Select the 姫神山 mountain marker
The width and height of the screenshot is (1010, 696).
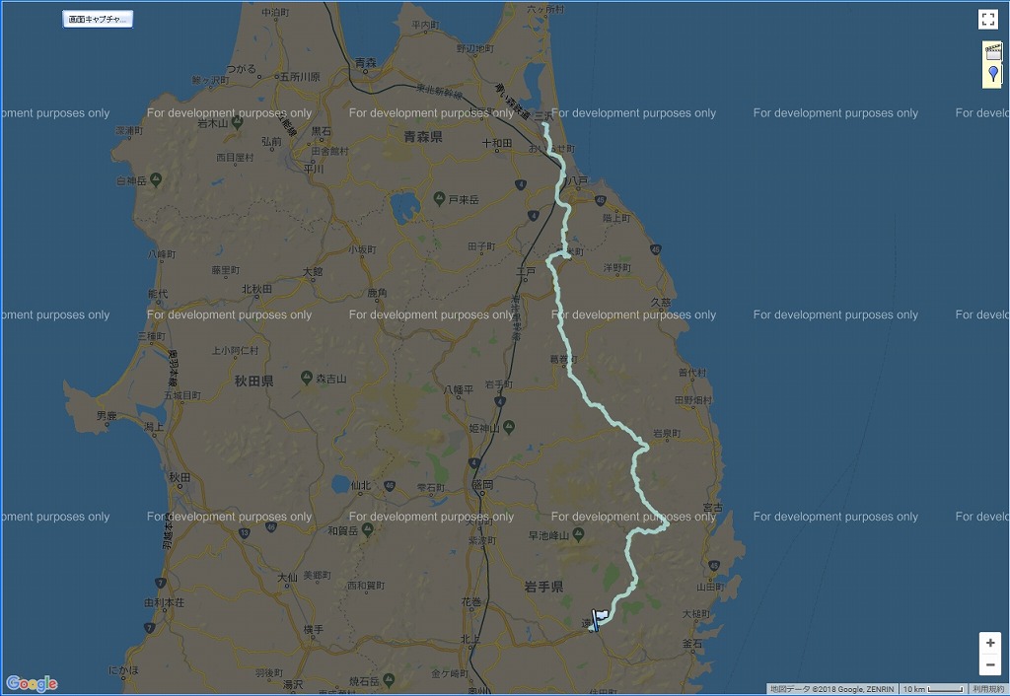point(508,428)
